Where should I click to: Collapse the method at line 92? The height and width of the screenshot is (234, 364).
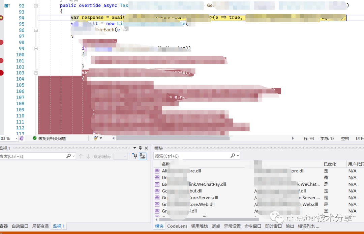pos(36,6)
